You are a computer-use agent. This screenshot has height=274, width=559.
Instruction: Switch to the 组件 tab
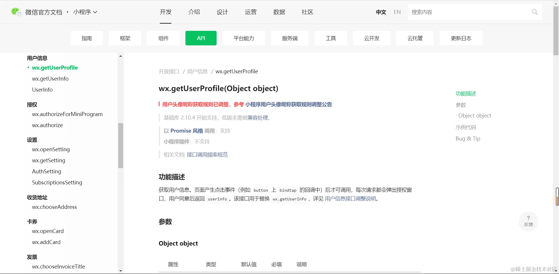[x=163, y=38]
